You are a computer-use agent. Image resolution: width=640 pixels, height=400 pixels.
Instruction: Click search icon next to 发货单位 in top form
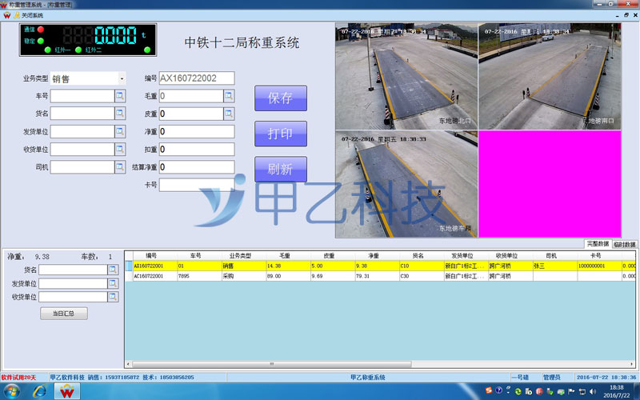click(x=120, y=131)
